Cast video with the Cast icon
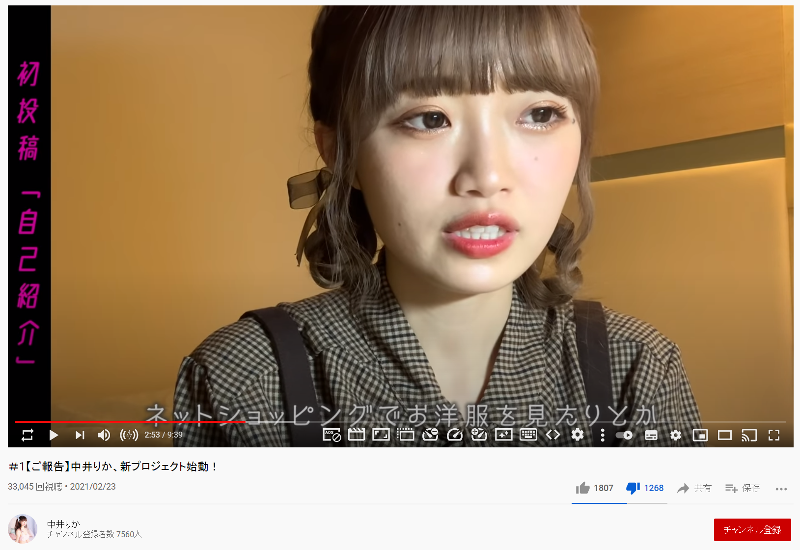Screen dimensions: 800x550 (x=749, y=435)
